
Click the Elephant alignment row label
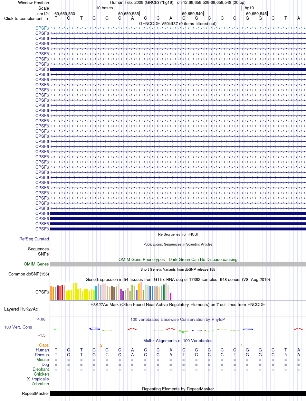pos(41,369)
